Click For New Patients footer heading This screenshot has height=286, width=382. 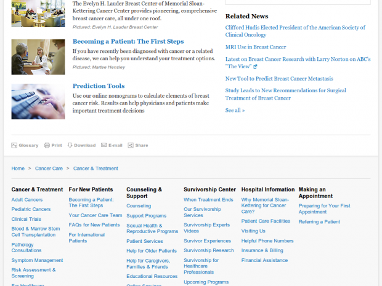click(x=91, y=189)
